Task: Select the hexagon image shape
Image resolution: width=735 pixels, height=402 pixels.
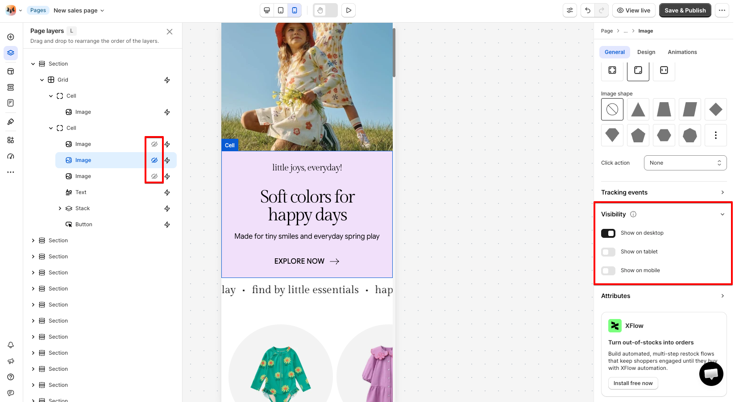Action: tap(664, 135)
